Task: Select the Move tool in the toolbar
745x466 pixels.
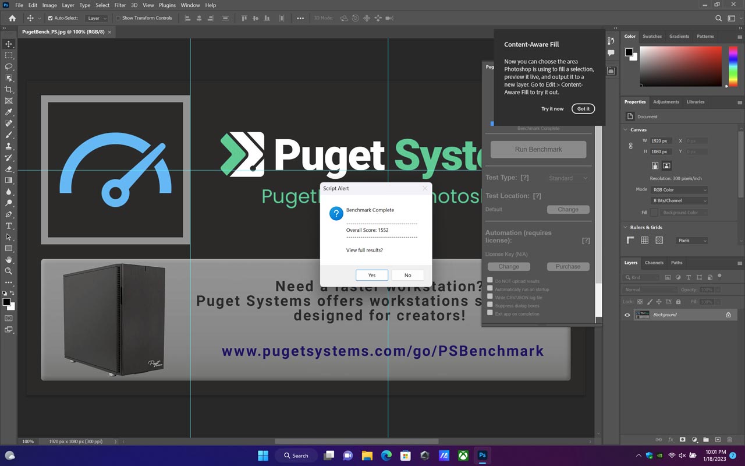Action: click(9, 44)
